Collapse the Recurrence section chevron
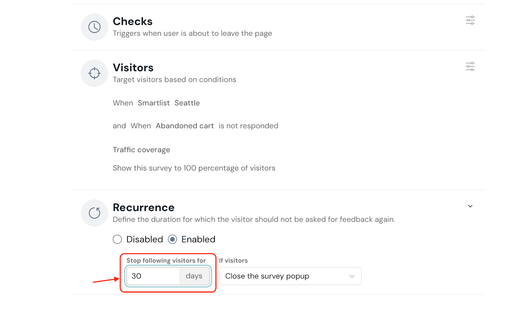 tap(470, 206)
